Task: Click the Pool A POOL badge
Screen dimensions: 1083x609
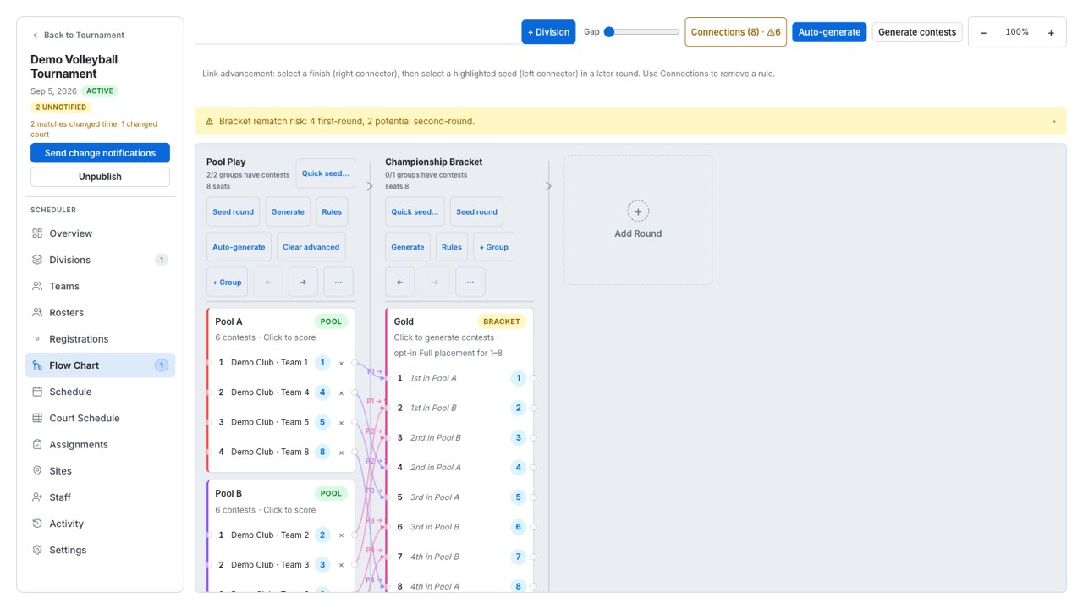Action: point(331,321)
